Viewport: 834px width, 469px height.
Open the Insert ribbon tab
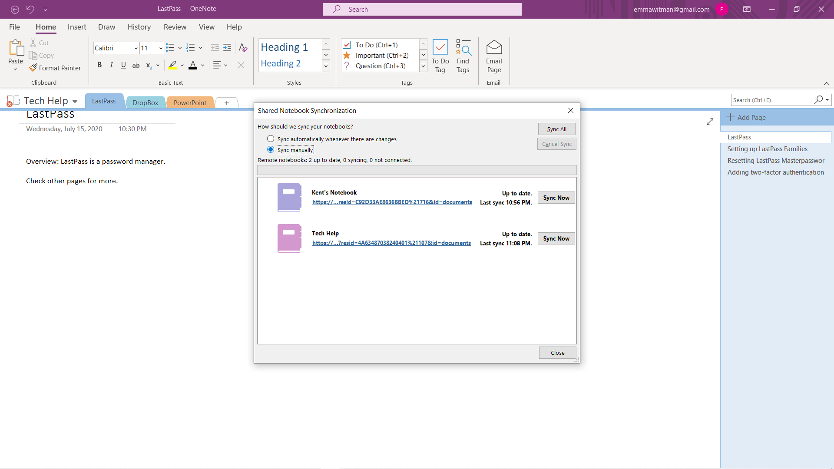(x=77, y=27)
